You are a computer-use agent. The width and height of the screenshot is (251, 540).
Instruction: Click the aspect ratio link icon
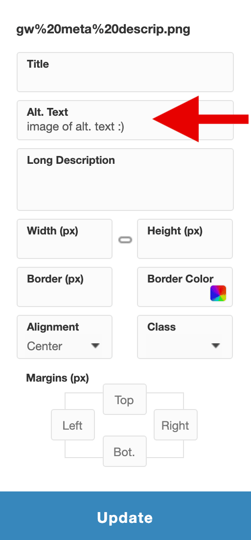point(125,240)
